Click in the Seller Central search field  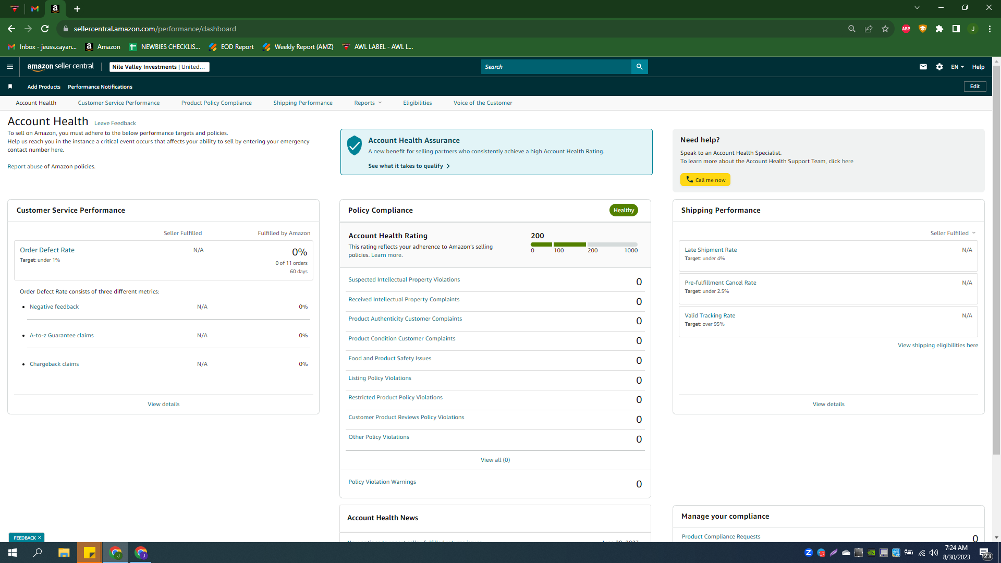click(556, 67)
